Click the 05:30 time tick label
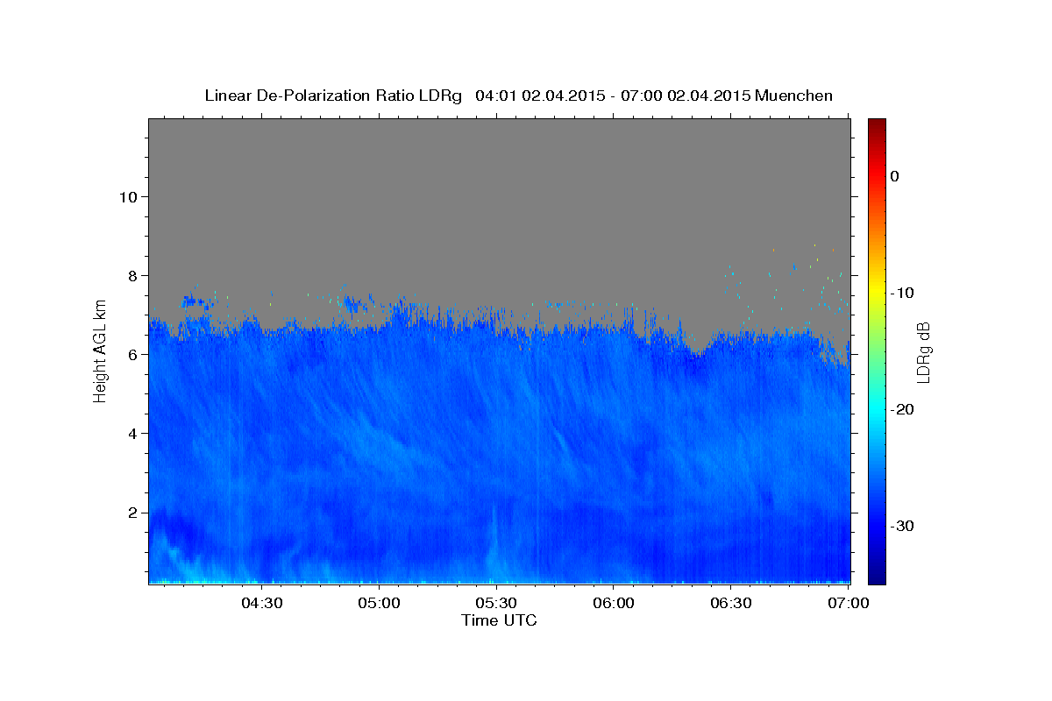Image resolution: width=1052 pixels, height=701 pixels. [496, 603]
